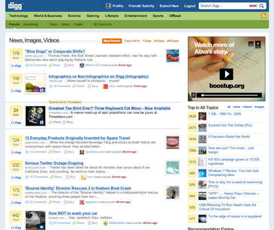
Task: Open "Serious Twitter Outage Ongoing" headline
Action: (x=54, y=163)
